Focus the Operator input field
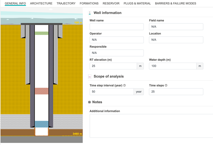213x145 pixels. click(x=116, y=40)
